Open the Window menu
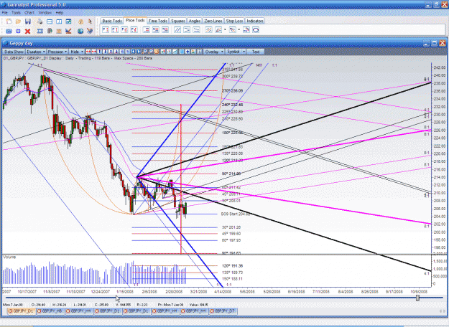This screenshot has height=327, width=449. [x=45, y=13]
